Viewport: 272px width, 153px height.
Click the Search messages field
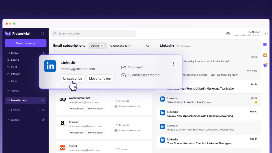[x=93, y=33]
